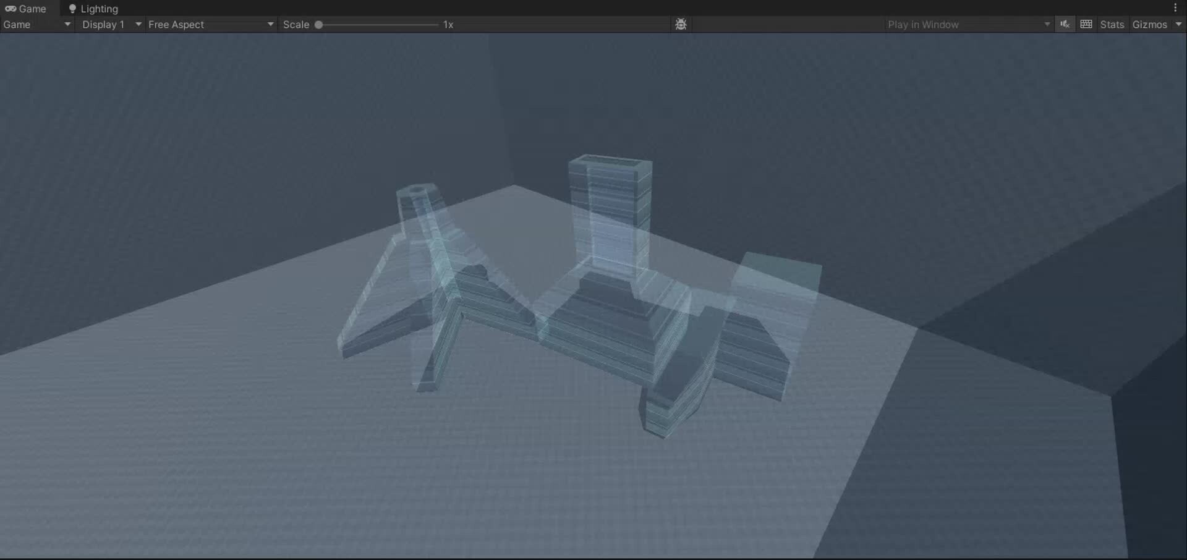The width and height of the screenshot is (1187, 560).
Task: Click the bug/frame debugger icon in toolbar
Action: coord(681,24)
